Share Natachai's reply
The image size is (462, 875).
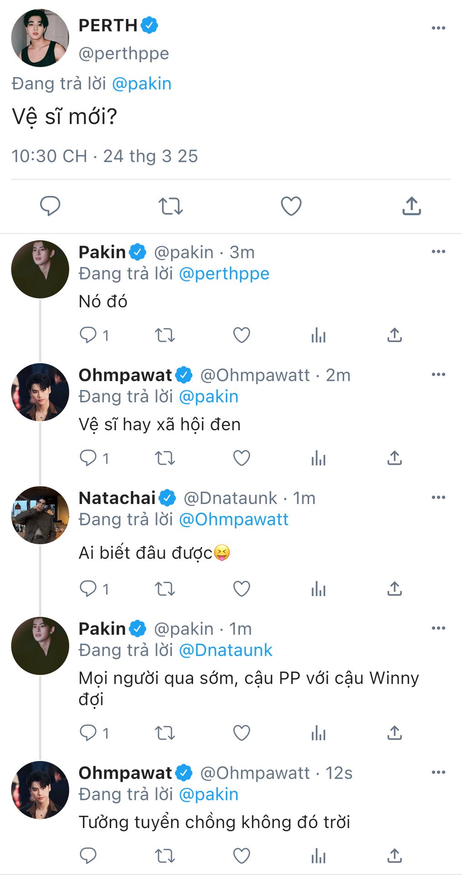click(x=394, y=589)
